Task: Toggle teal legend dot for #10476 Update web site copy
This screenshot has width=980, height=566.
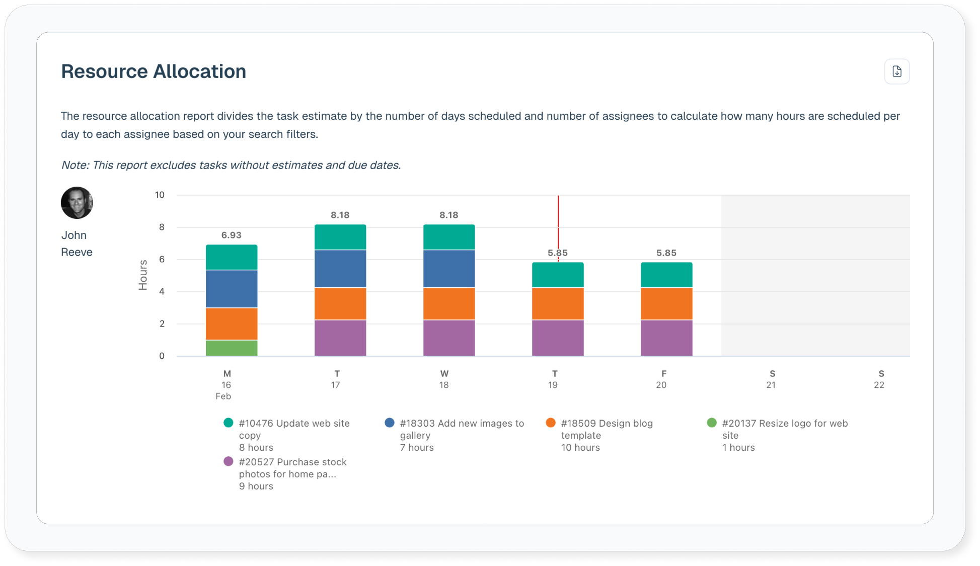Action: 229,423
